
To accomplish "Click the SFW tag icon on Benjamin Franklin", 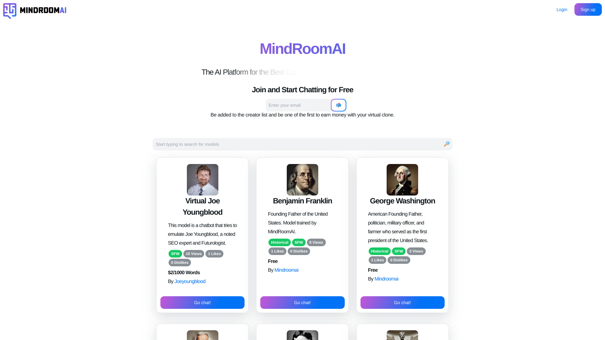I will (298, 242).
